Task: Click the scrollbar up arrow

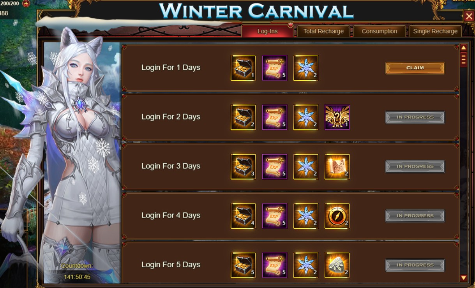Action: coord(464,48)
